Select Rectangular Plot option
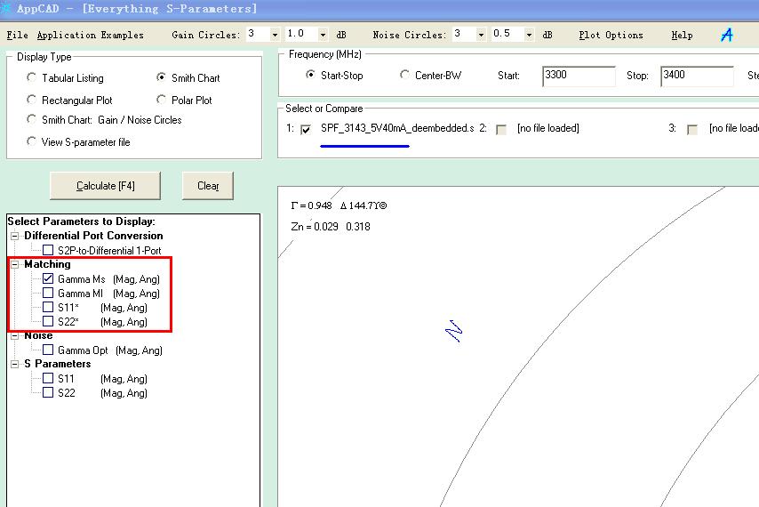Screen dimensions: 759x507 pyautogui.click(x=31, y=100)
